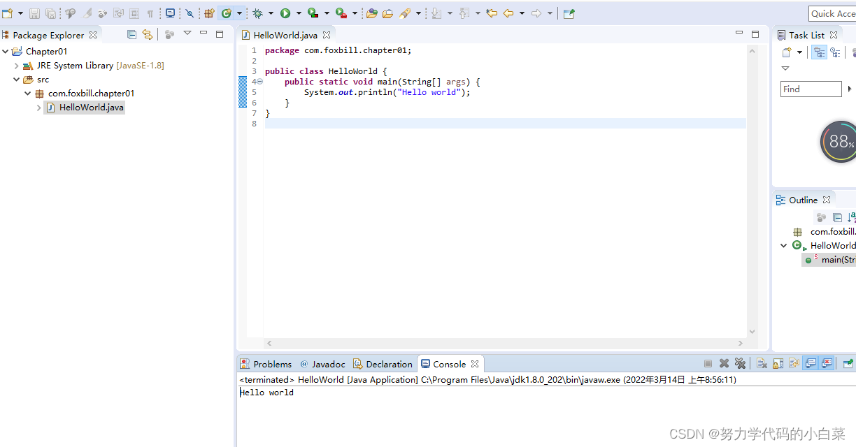Toggle Sort alphabetically in Outline

[851, 218]
